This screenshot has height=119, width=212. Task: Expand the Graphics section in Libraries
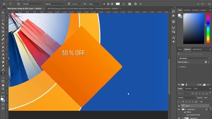click(x=179, y=67)
